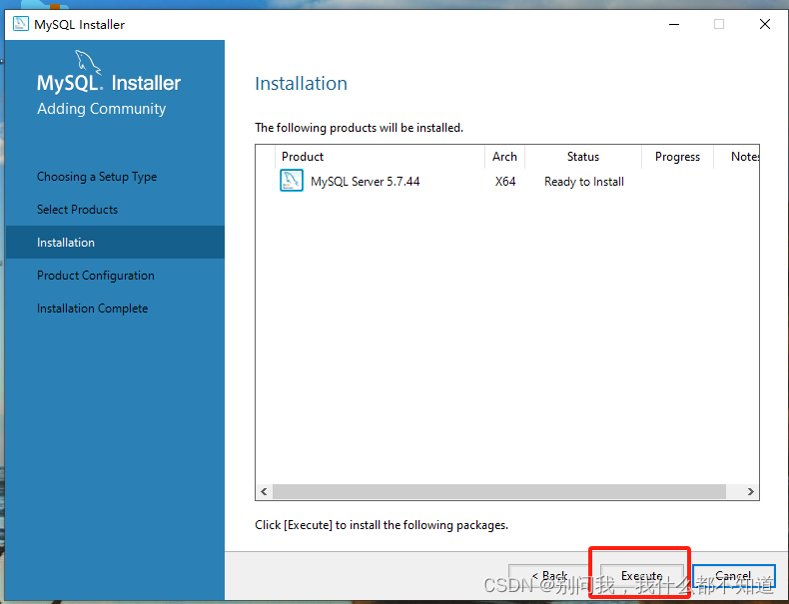Click the Execute button
The height and width of the screenshot is (604, 789).
[x=641, y=575]
